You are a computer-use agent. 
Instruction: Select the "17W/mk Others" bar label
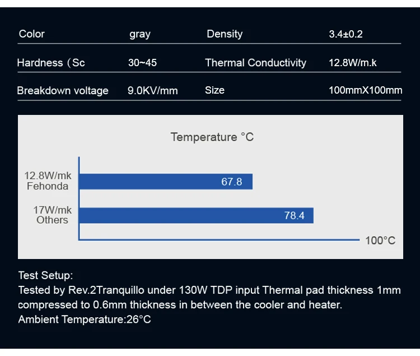coord(52,215)
